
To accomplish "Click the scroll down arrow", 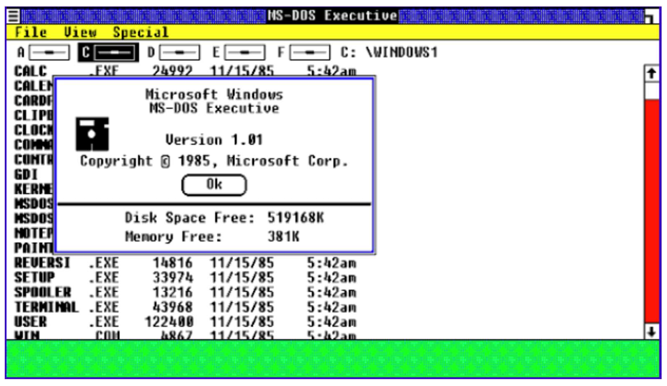I will click(x=651, y=331).
